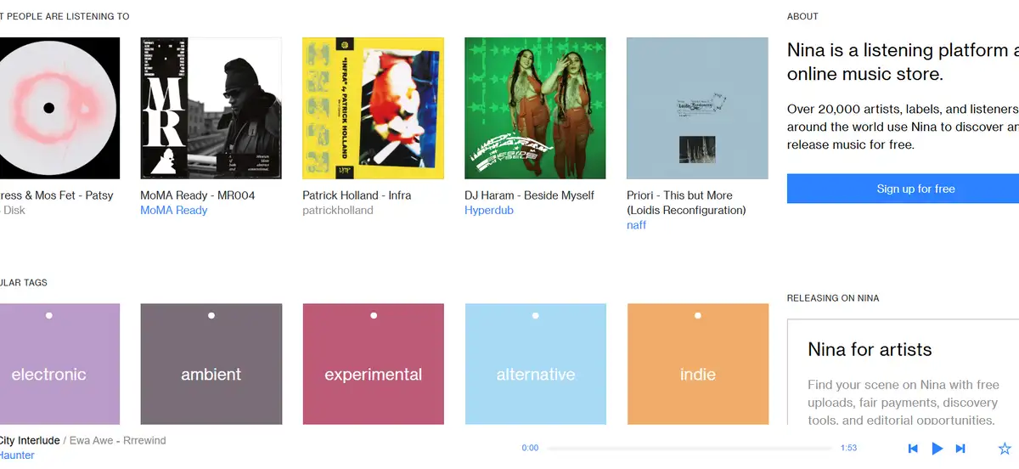Browse the experimental tag
Image resolution: width=1019 pixels, height=469 pixels.
tap(373, 364)
